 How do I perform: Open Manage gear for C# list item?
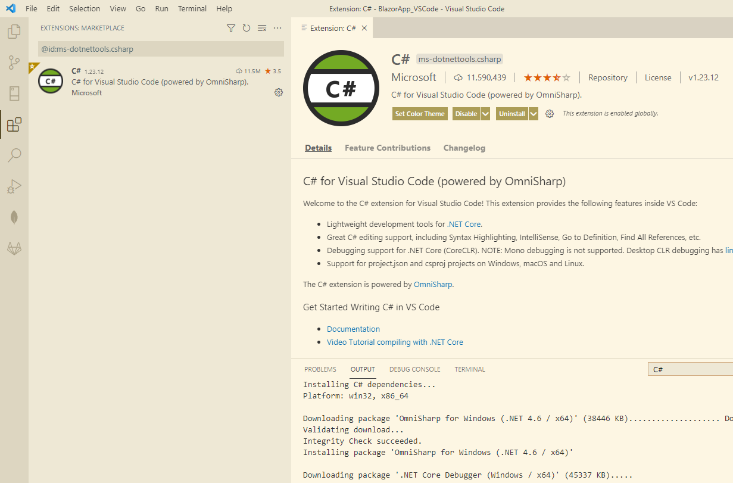tap(279, 92)
